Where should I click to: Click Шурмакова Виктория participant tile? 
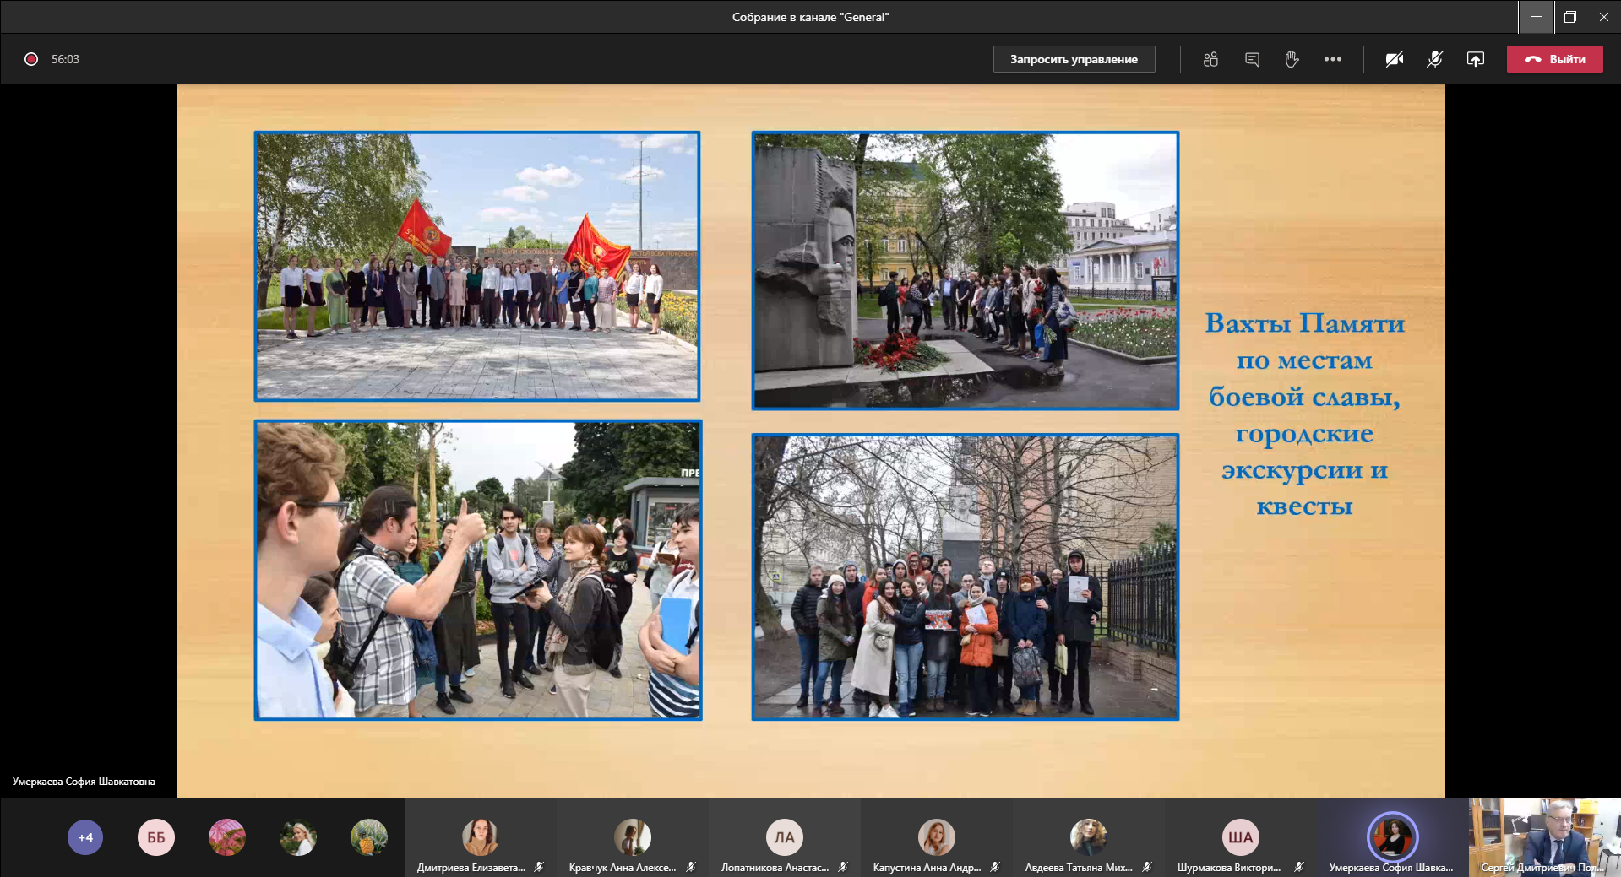(x=1240, y=838)
